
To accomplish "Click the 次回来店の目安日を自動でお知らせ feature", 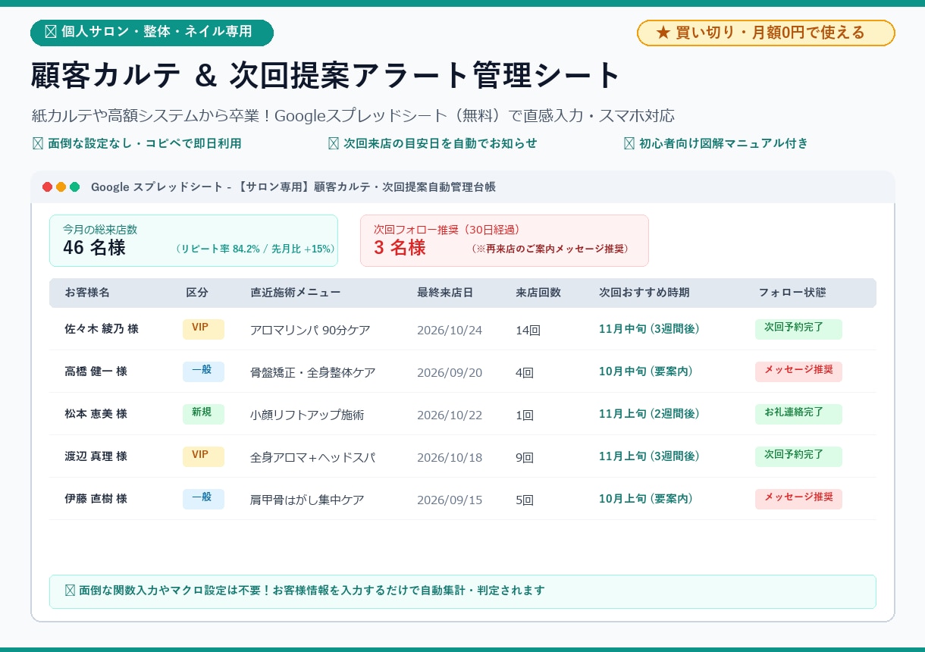I will pyautogui.click(x=433, y=143).
